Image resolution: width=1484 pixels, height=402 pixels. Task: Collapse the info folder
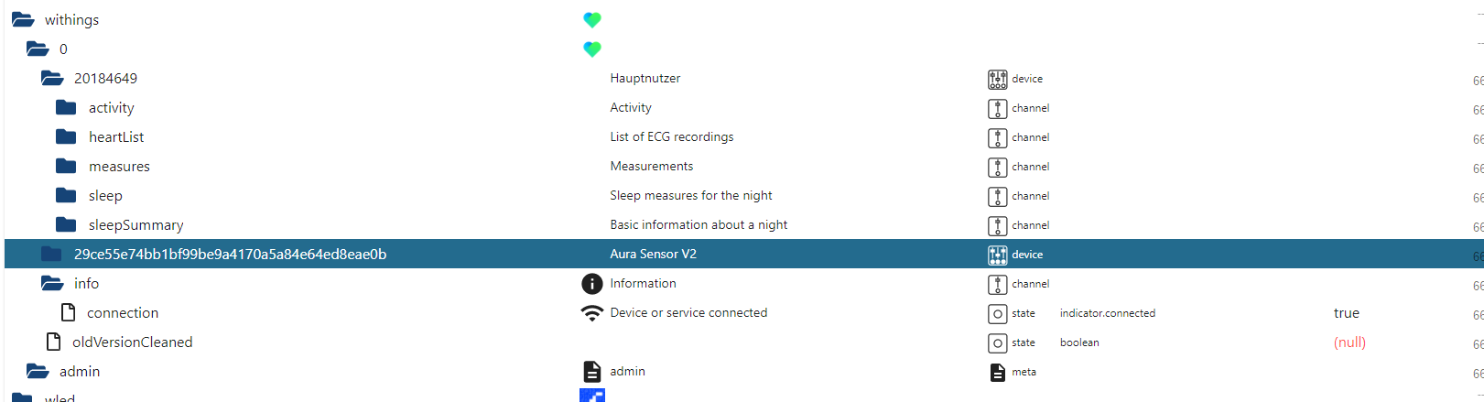pyautogui.click(x=52, y=283)
